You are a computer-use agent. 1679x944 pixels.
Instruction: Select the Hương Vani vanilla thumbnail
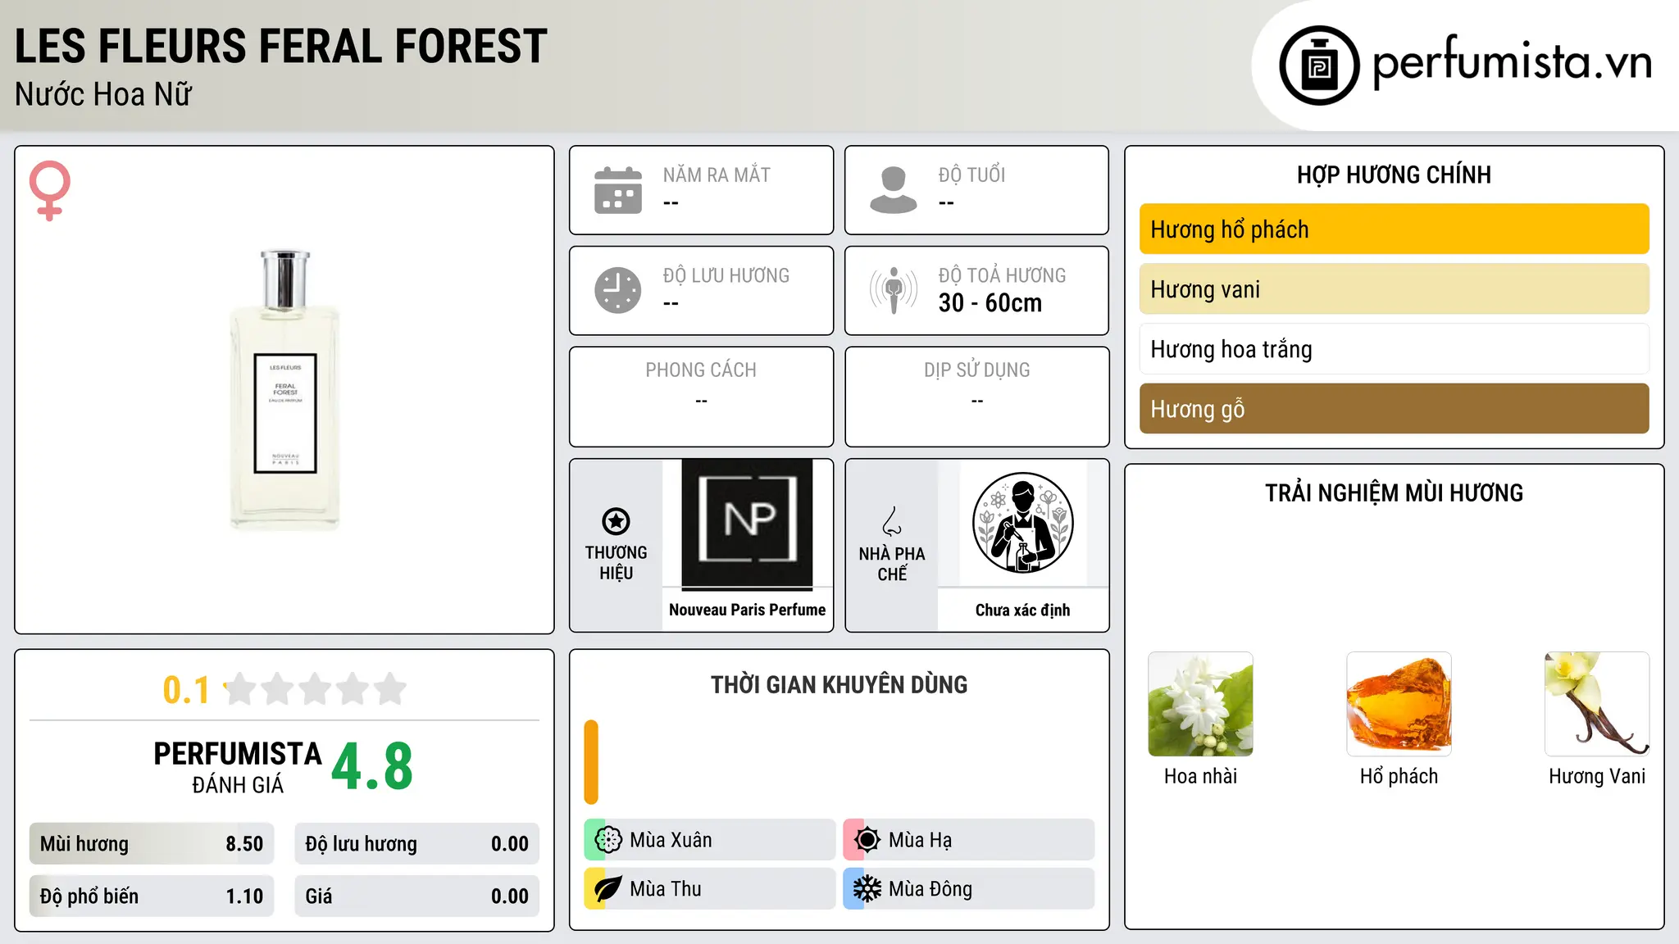coord(1597,704)
